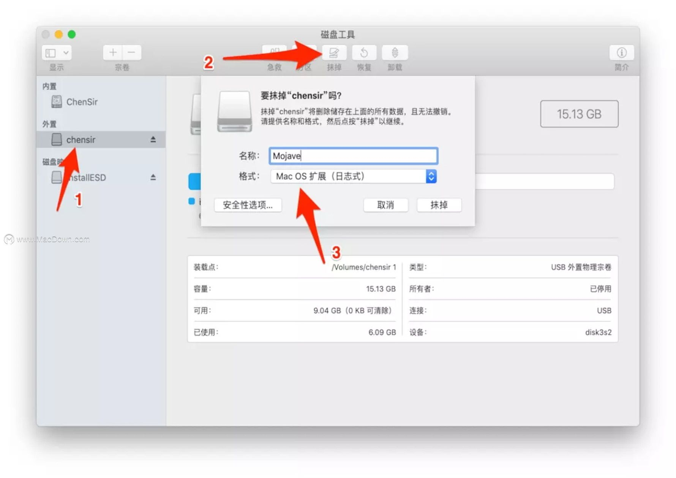Click the Restore 恢复 toolbar icon

tap(364, 52)
